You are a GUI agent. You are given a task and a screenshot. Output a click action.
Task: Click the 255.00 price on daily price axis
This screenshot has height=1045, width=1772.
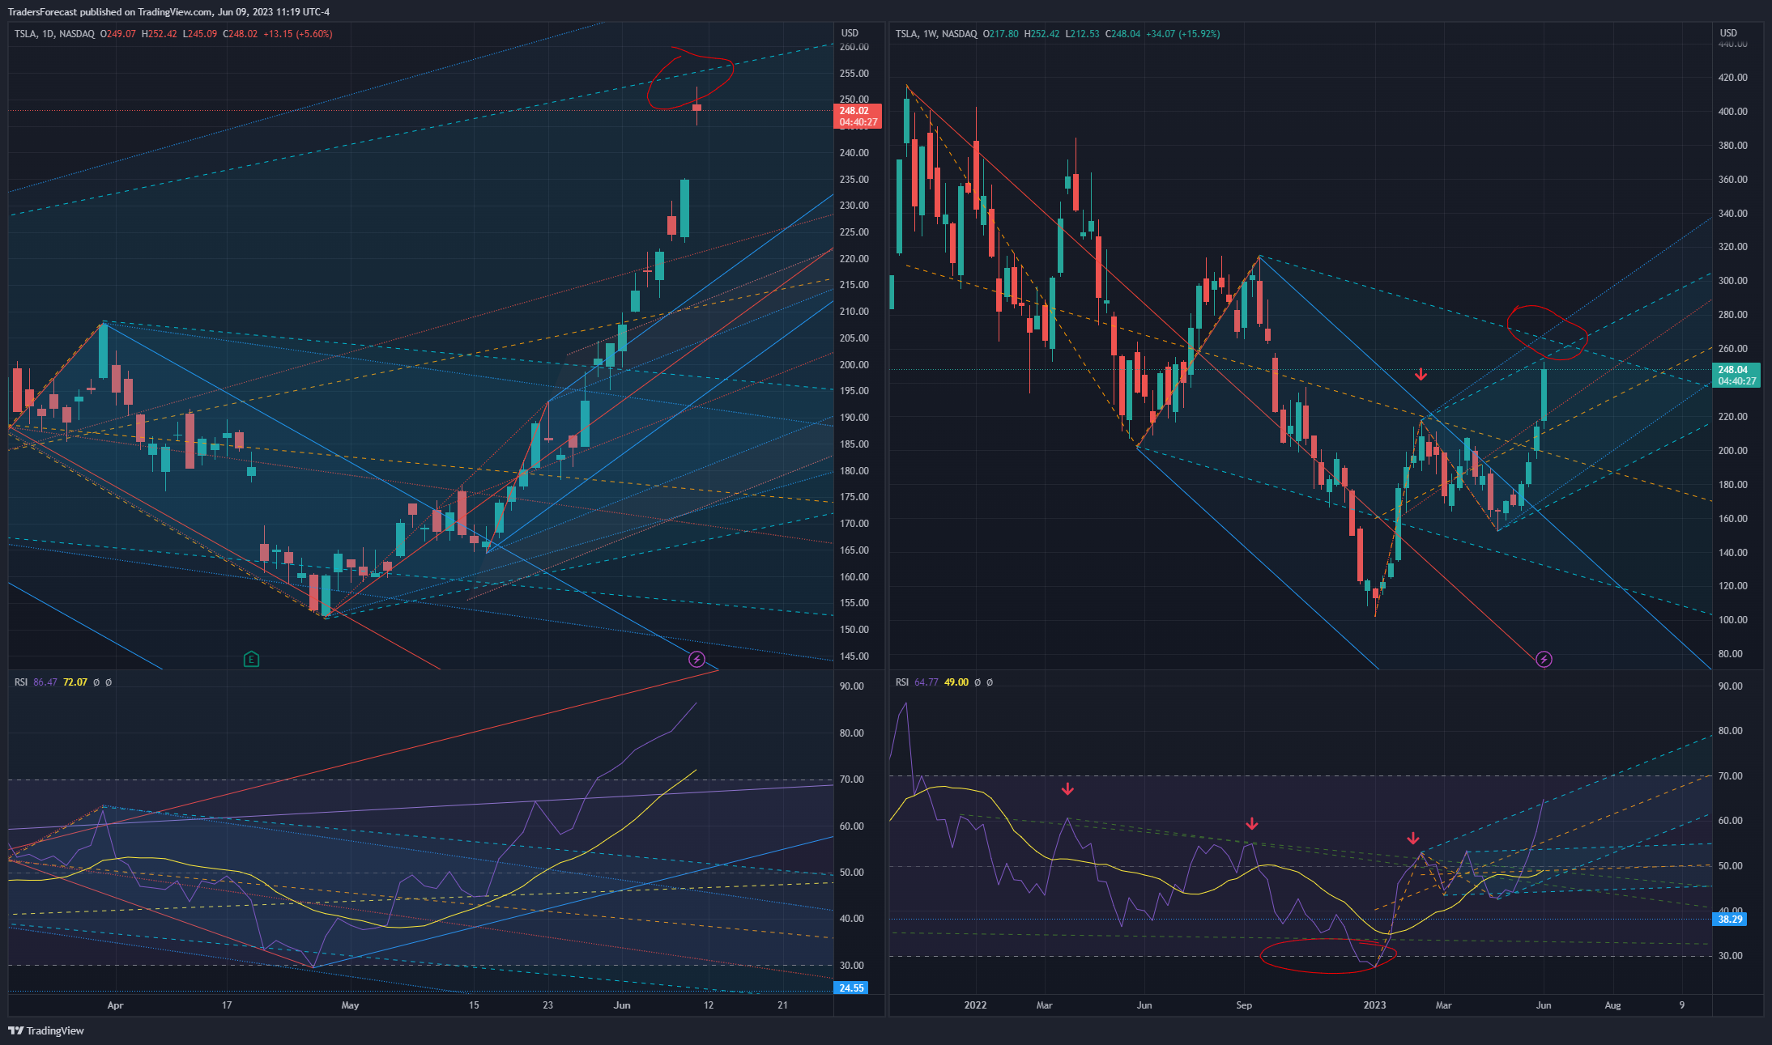pyautogui.click(x=854, y=74)
